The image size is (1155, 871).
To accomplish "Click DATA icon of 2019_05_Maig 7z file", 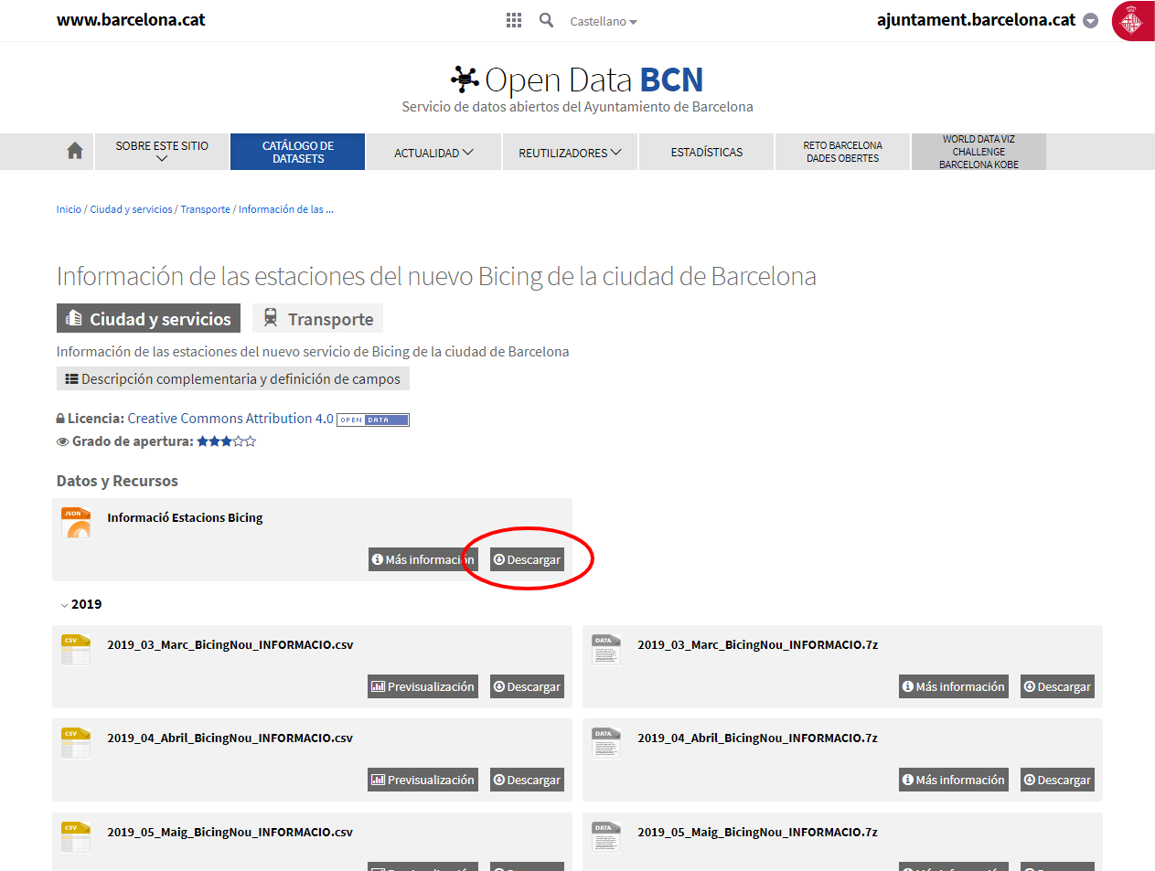I will (606, 837).
